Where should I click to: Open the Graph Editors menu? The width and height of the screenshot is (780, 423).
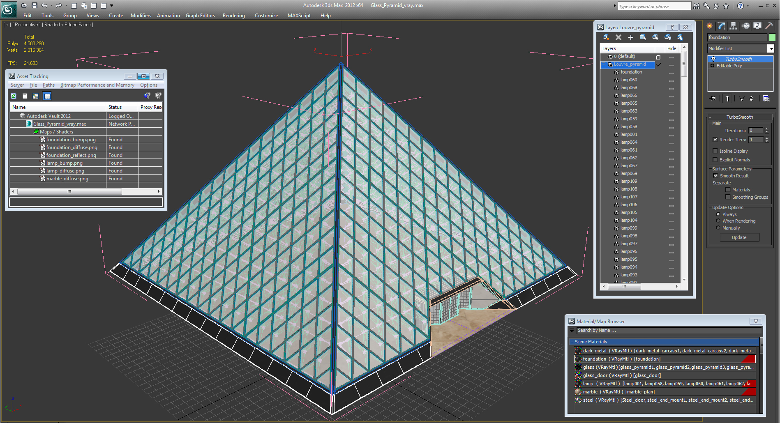point(200,16)
